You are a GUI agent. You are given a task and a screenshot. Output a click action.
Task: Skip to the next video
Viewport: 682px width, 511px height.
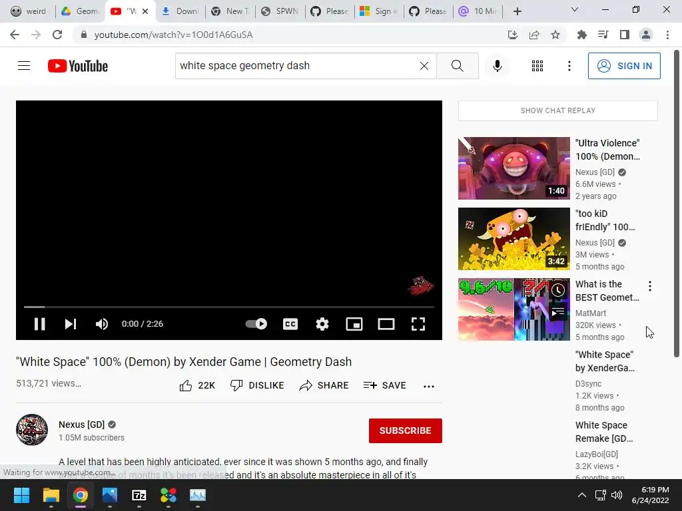tap(71, 324)
